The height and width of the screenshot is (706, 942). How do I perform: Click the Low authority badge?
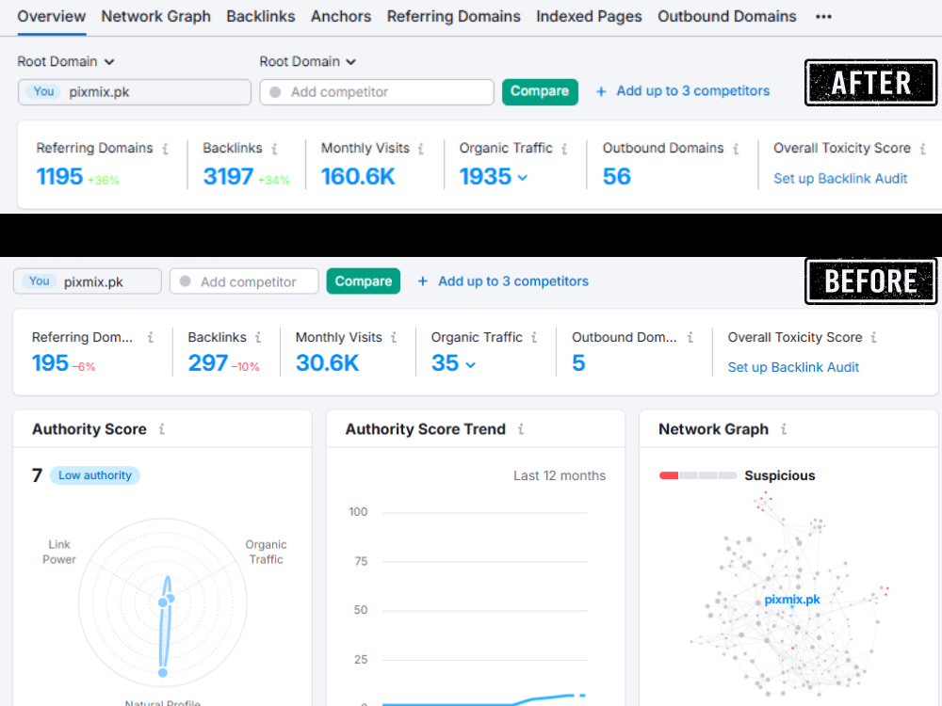[x=95, y=474]
